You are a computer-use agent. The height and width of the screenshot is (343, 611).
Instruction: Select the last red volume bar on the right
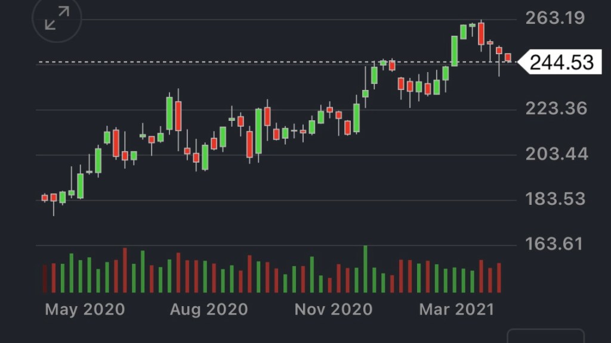(x=498, y=277)
